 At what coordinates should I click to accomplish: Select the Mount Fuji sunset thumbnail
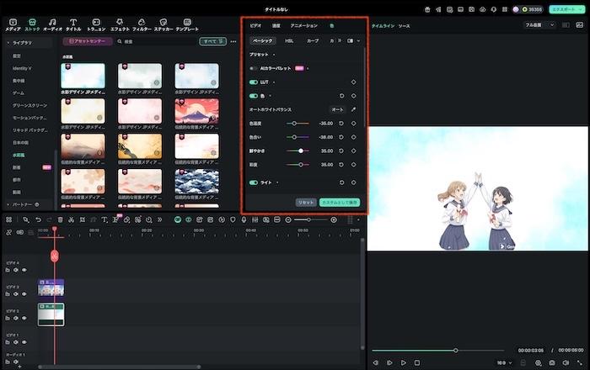click(x=196, y=112)
